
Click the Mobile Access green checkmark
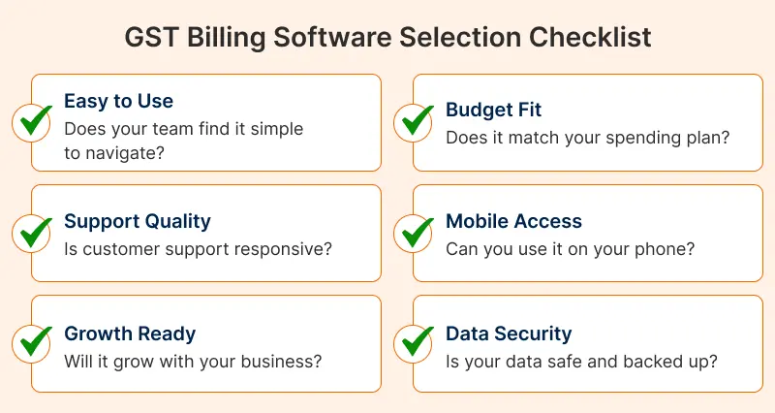(x=414, y=233)
